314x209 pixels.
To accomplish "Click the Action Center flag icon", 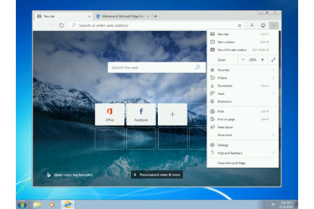I will pos(273,204).
